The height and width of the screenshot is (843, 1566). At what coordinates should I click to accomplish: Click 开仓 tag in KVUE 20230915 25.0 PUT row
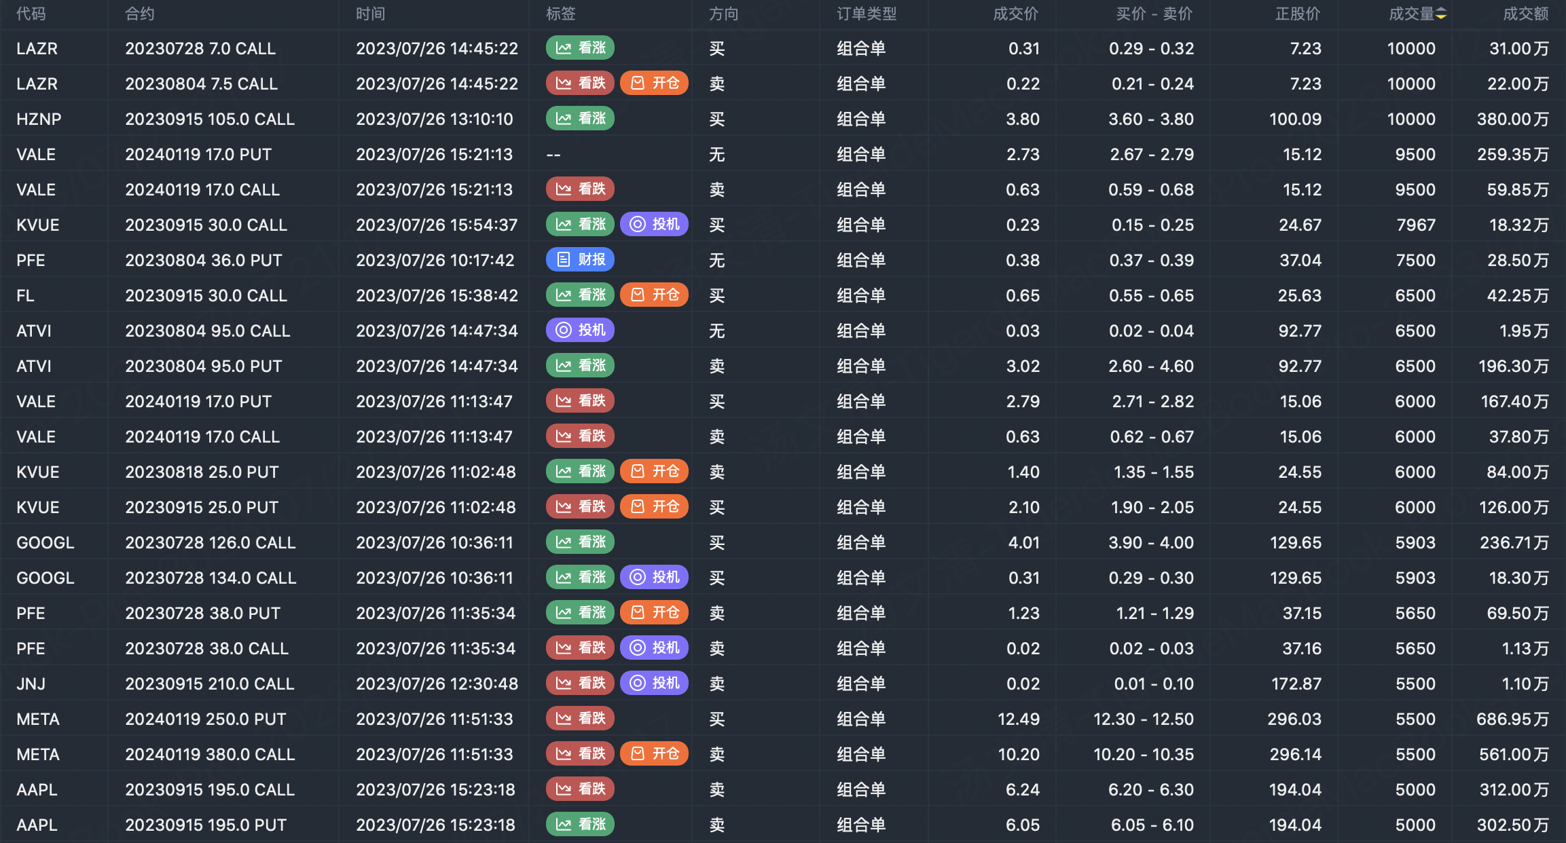click(x=654, y=506)
